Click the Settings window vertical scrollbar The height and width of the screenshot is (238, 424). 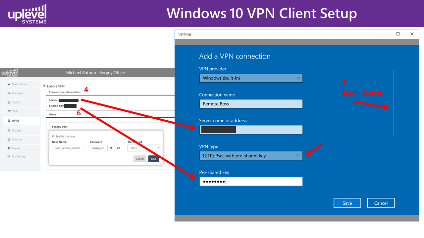[394, 103]
